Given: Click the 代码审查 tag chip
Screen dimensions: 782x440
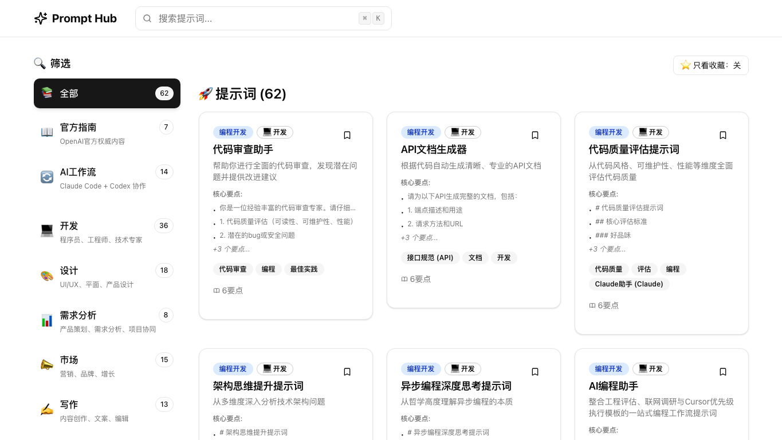Looking at the screenshot, I should pos(233,269).
